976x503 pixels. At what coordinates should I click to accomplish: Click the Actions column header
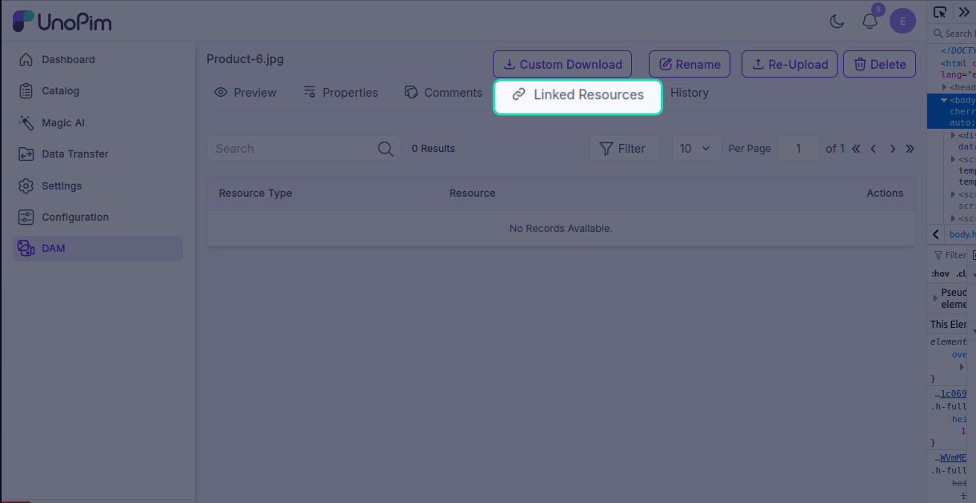click(885, 194)
